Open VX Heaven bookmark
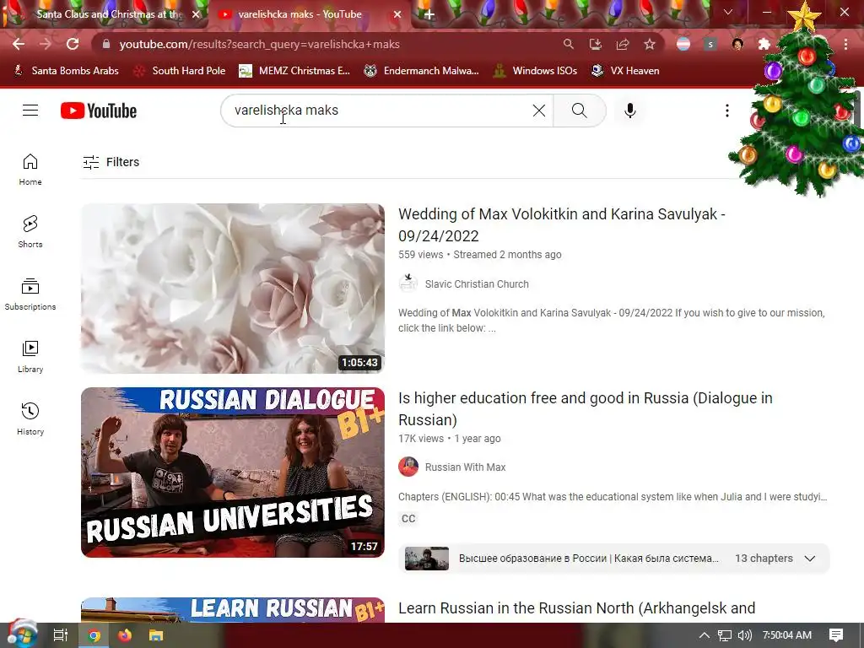Image resolution: width=864 pixels, height=648 pixels. [625, 71]
